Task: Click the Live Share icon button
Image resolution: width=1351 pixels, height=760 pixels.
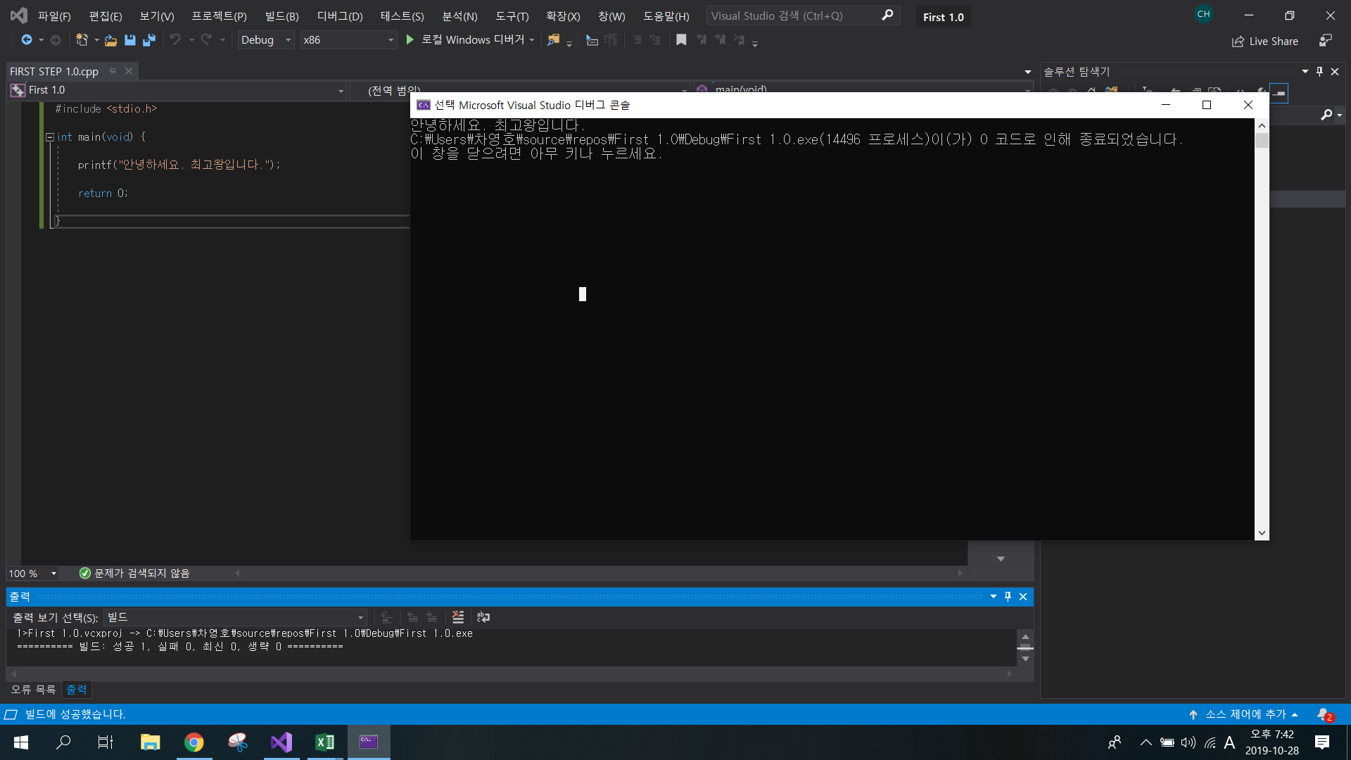Action: (x=1265, y=42)
